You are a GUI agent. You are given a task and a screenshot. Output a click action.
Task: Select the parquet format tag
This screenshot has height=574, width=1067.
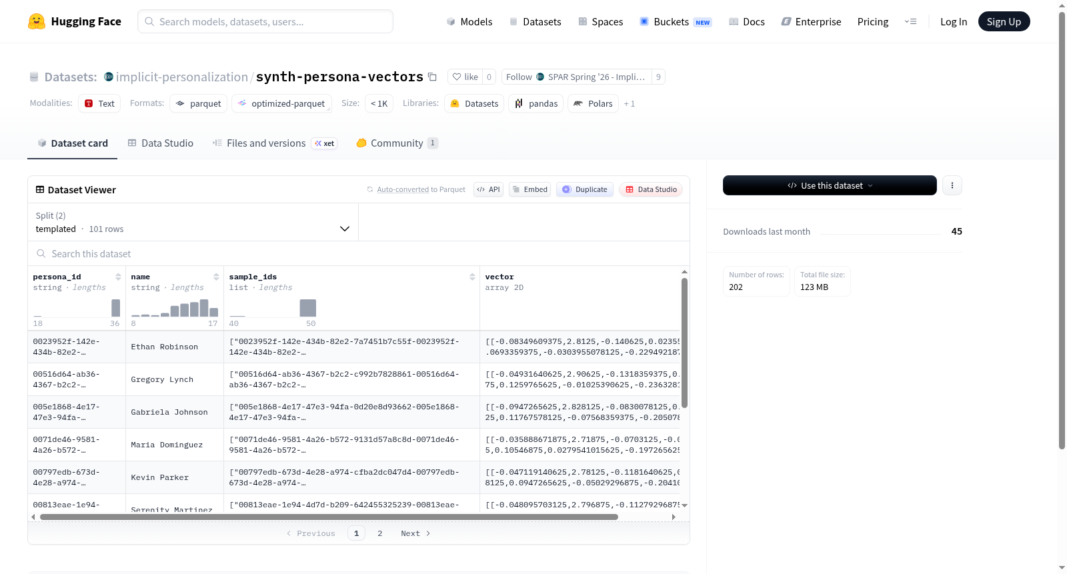[x=198, y=103]
